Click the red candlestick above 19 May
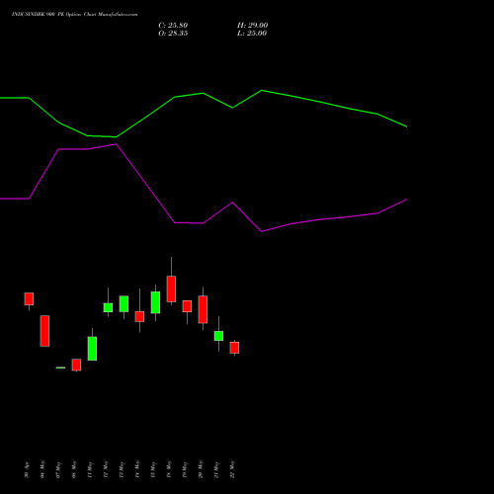The width and height of the screenshot is (494, 494). [187, 306]
